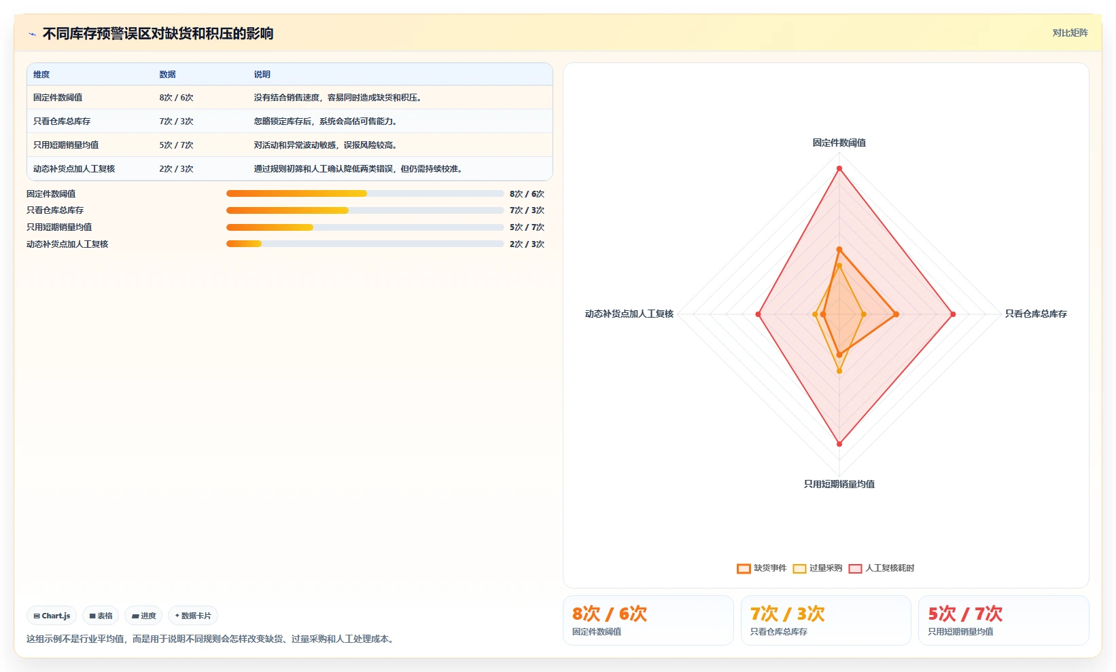Click 8次 / 6次 value beside progress bar
This screenshot has width=1116, height=672.
(x=527, y=194)
